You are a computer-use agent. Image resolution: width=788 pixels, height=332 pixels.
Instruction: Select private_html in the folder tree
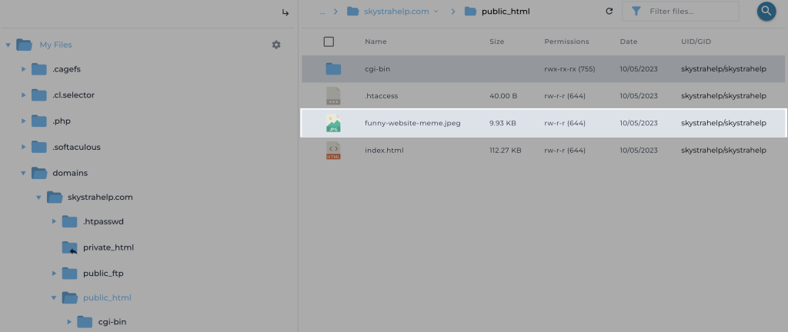coord(109,247)
